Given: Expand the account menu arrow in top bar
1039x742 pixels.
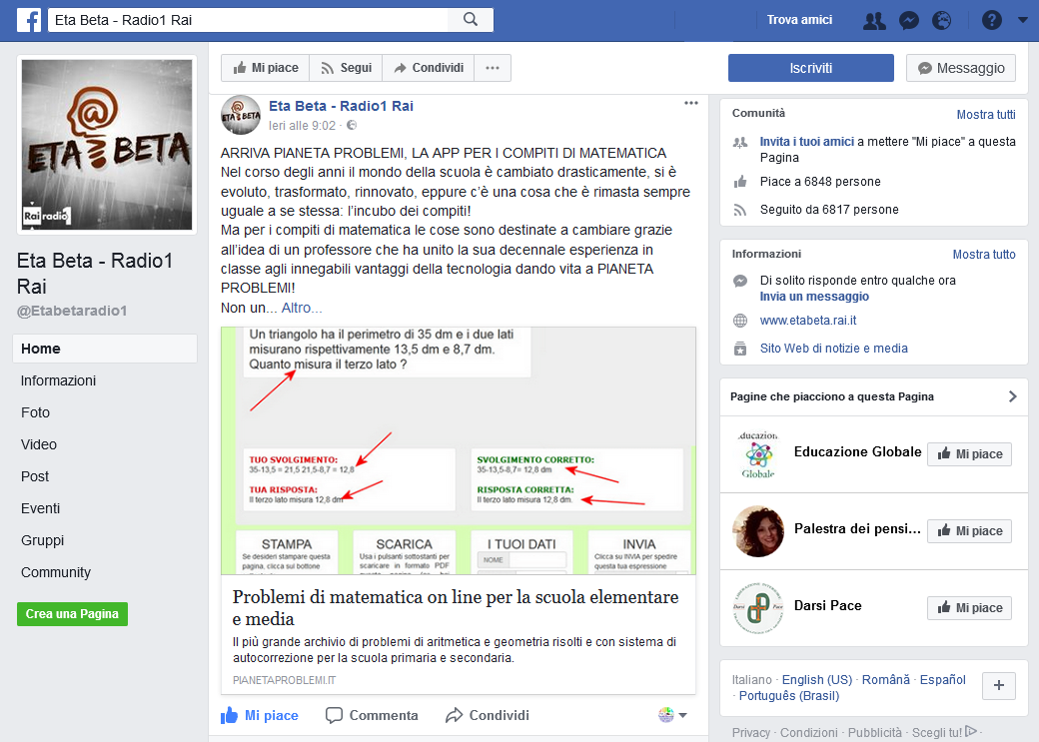Looking at the screenshot, I should 1022,21.
